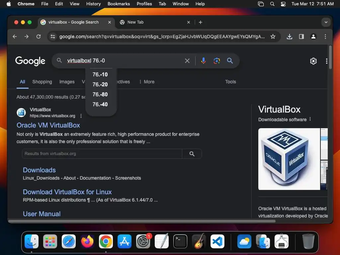Open Download VirtualBox for Linux link
This screenshot has height=255, width=340.
point(67,192)
